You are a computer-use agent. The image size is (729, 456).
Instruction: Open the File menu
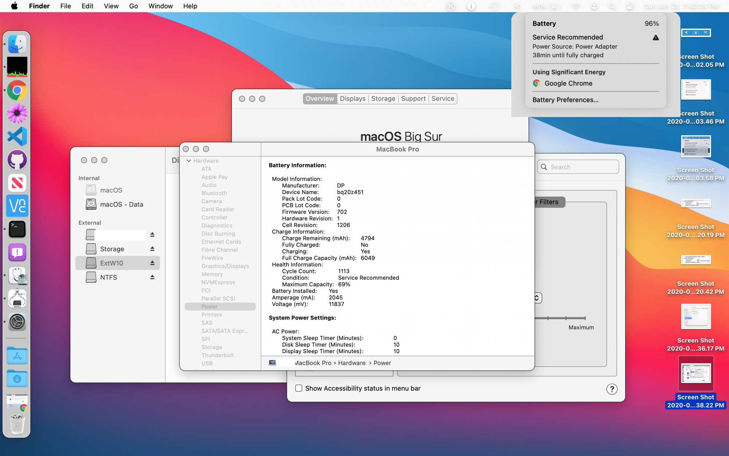66,6
